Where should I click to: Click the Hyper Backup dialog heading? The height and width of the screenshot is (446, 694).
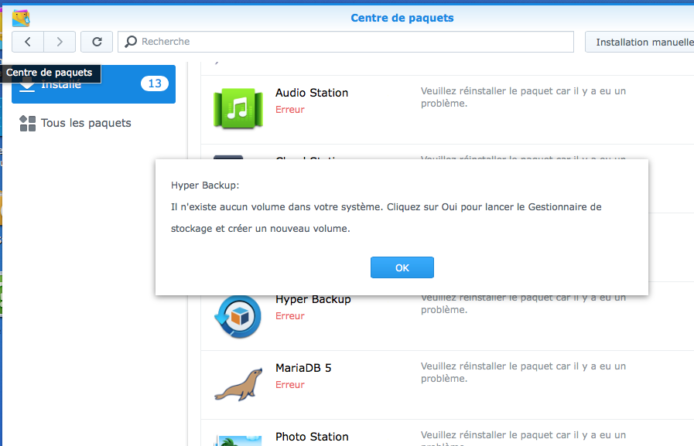205,186
